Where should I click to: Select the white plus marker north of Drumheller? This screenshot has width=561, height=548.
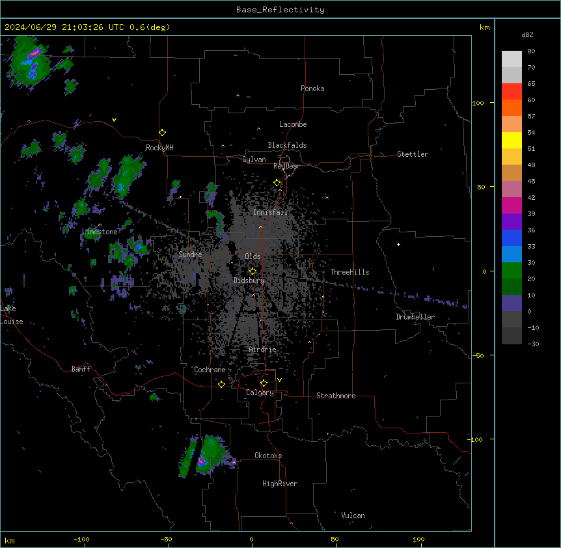[x=398, y=244]
